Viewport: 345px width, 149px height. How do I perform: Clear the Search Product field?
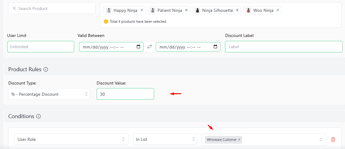click(x=14, y=8)
